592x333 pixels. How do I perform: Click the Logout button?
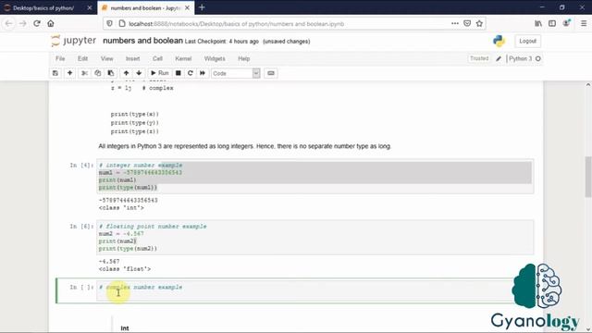[x=527, y=41]
